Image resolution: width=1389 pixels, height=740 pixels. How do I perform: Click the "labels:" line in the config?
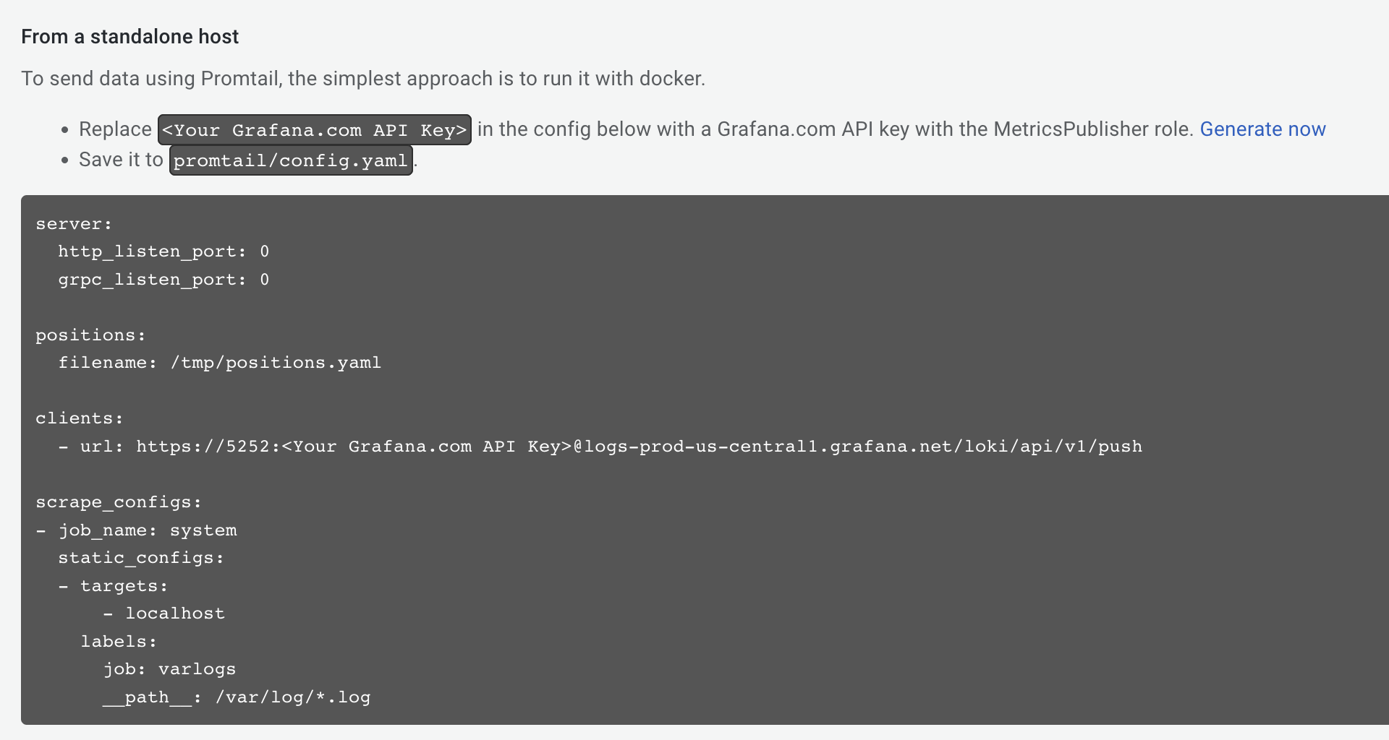pos(119,642)
